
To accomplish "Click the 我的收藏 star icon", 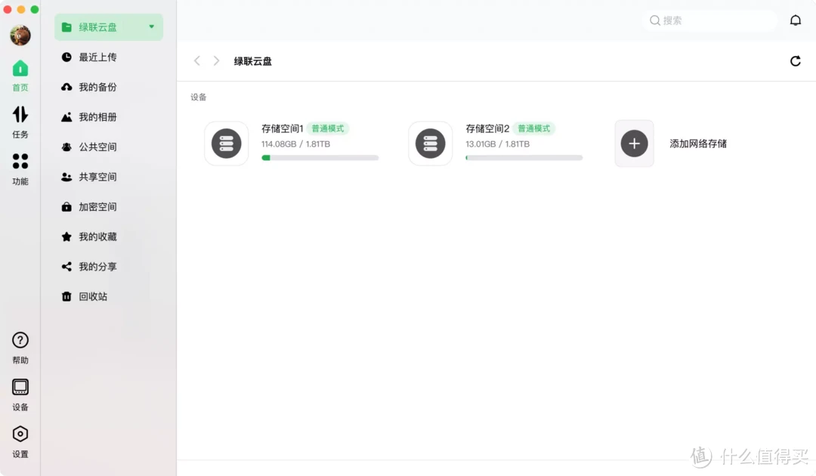I will [66, 236].
